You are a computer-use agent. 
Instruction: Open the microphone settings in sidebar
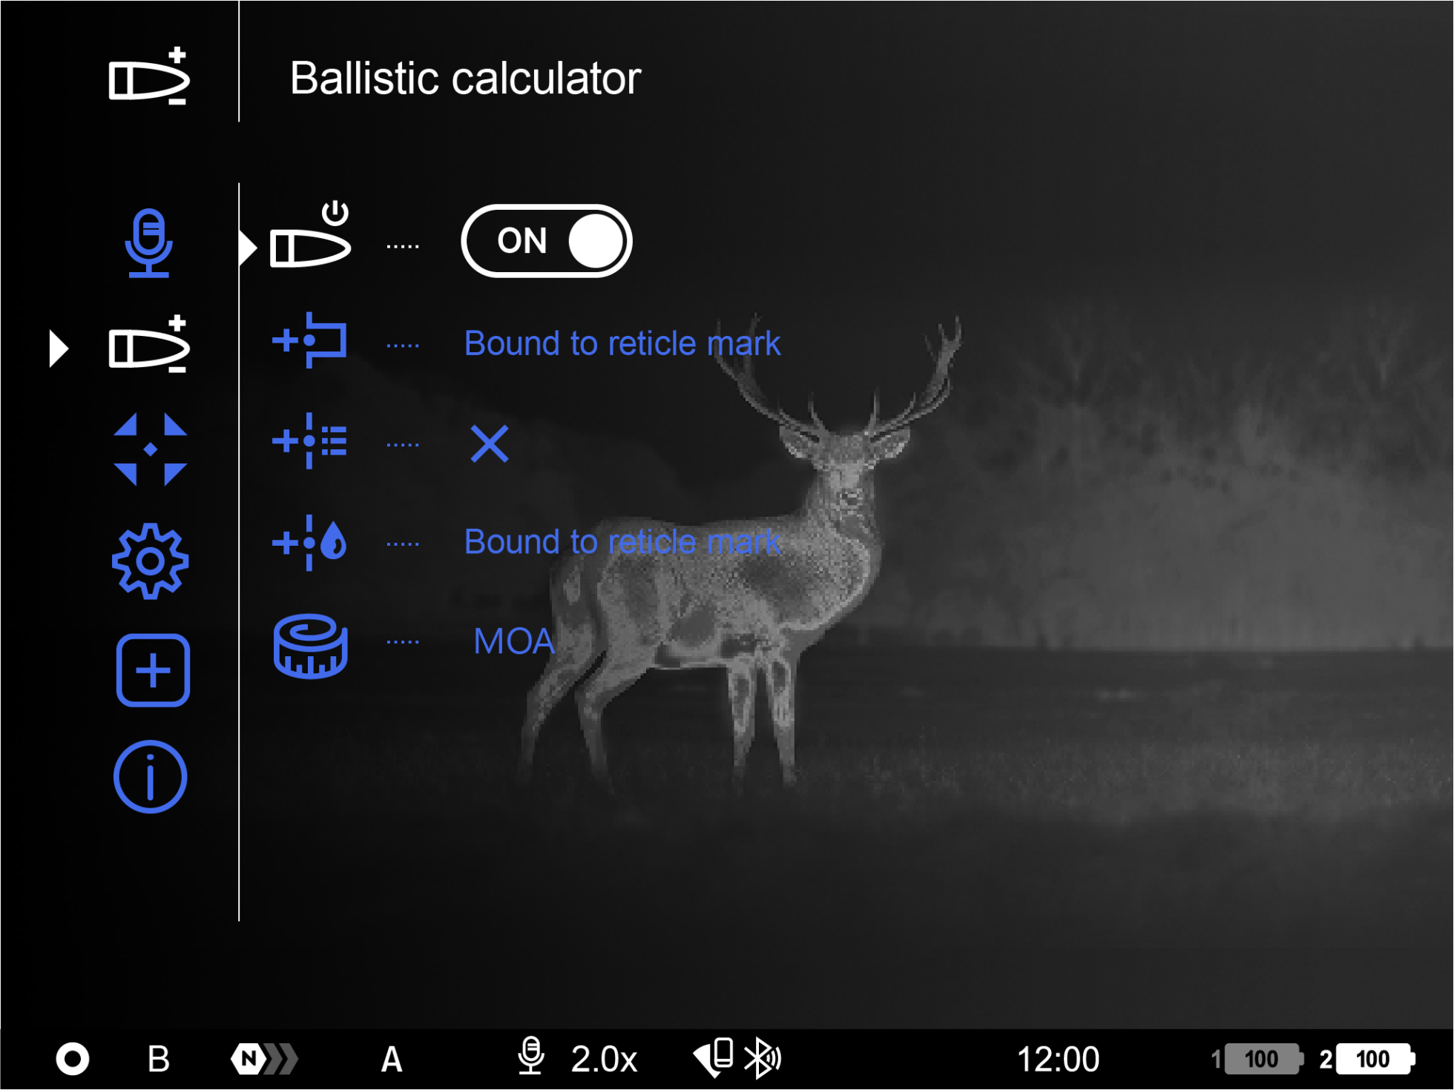(x=149, y=243)
